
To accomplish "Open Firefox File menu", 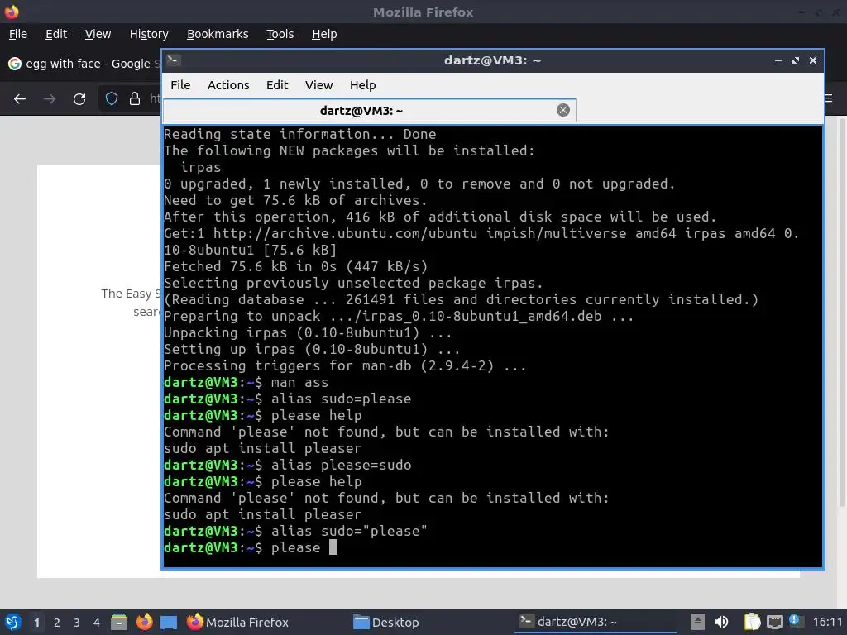I will click(x=18, y=34).
